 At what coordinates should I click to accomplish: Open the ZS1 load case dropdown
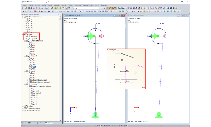coord(100,8)
